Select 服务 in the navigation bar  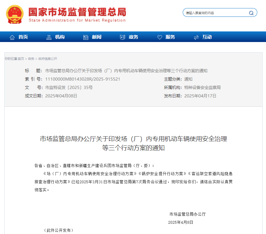[x=170, y=37]
